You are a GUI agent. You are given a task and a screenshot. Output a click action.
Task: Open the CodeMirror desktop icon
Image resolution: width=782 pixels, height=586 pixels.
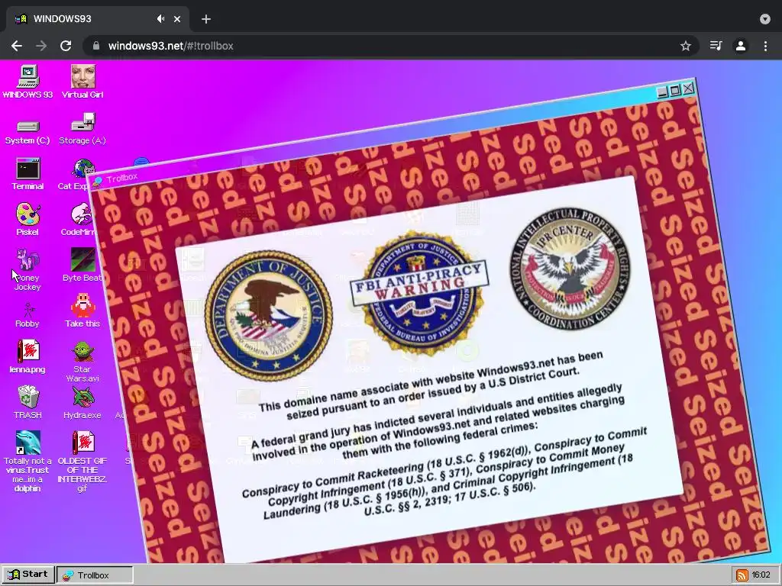click(x=79, y=219)
